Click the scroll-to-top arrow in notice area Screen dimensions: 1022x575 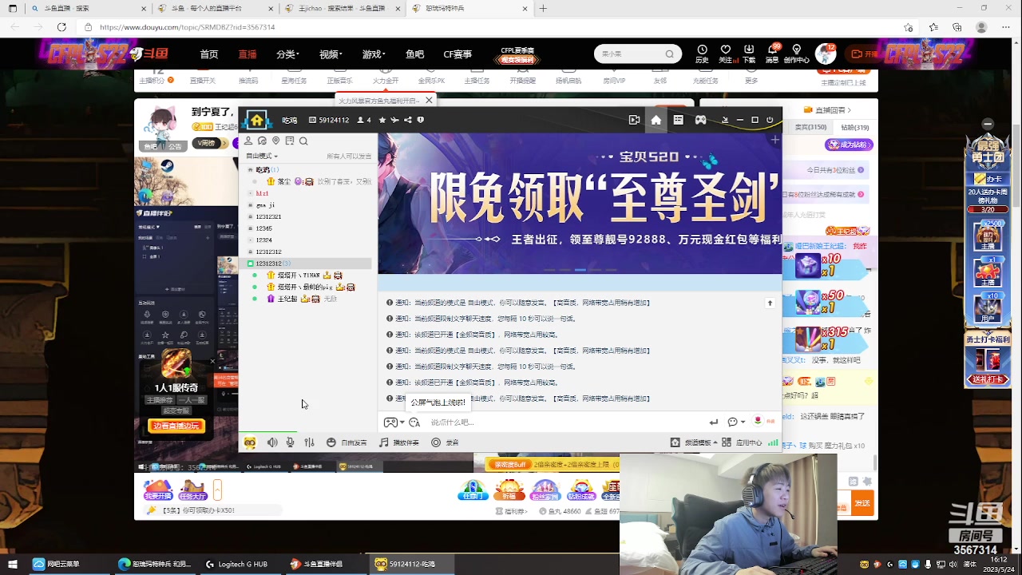point(770,303)
